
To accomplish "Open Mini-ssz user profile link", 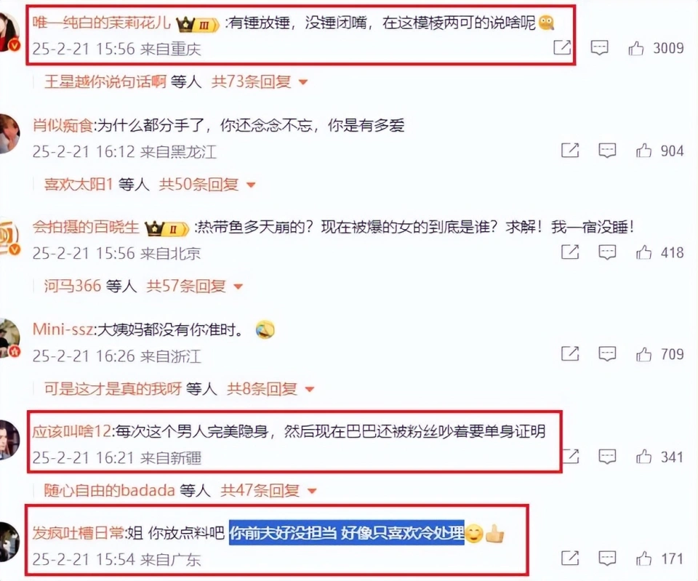I will click(63, 329).
